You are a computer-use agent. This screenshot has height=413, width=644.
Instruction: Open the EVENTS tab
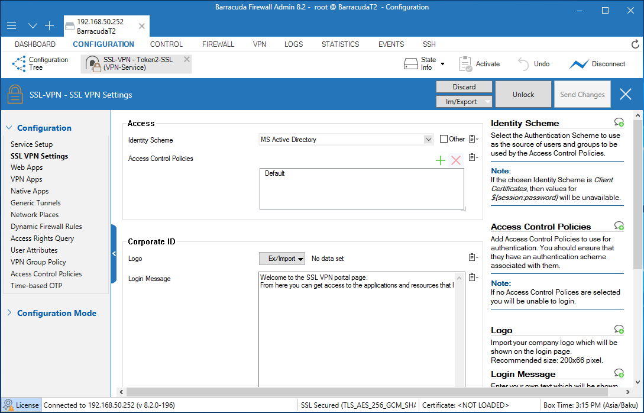point(391,44)
